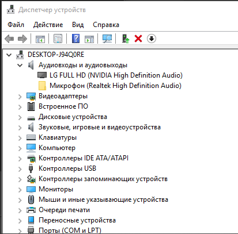Click the red X Uninstall device icon
The width and height of the screenshot is (238, 234).
point(138,39)
